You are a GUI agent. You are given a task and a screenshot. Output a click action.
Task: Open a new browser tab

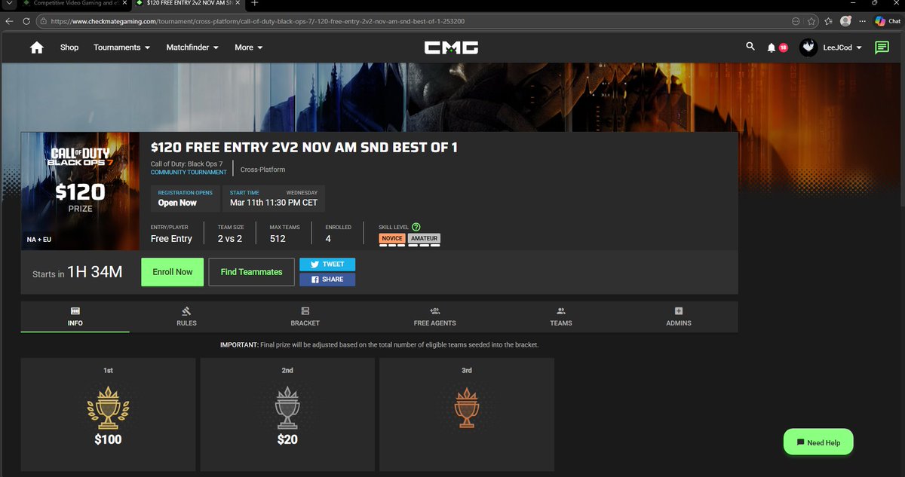coord(254,4)
